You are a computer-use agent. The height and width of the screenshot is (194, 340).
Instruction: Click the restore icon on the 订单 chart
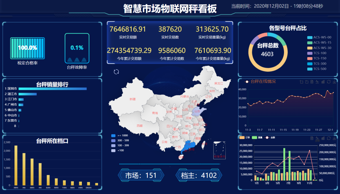[328, 138]
